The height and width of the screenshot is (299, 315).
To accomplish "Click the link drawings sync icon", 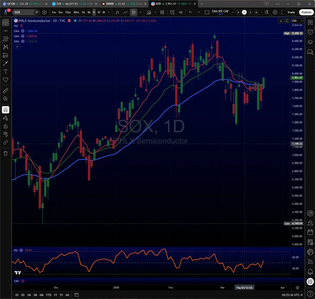I will 6,143.
